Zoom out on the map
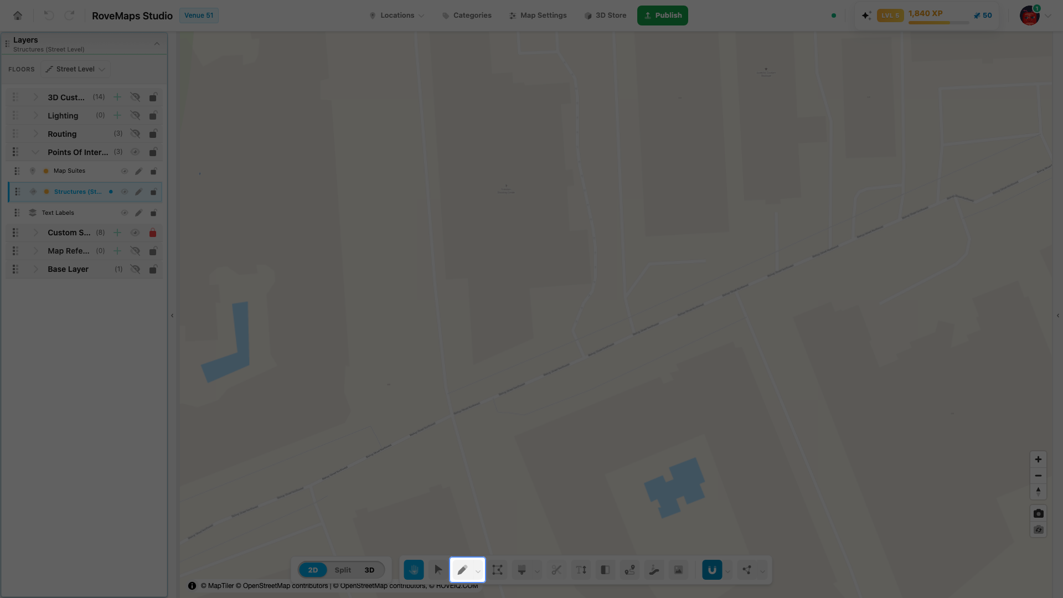This screenshot has width=1063, height=598. point(1038,476)
